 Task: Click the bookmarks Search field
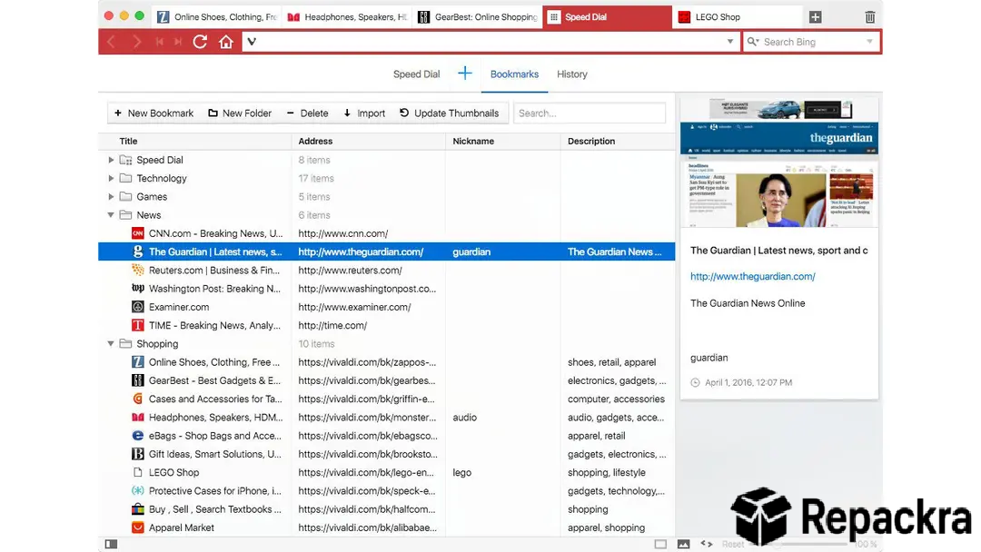pos(590,113)
